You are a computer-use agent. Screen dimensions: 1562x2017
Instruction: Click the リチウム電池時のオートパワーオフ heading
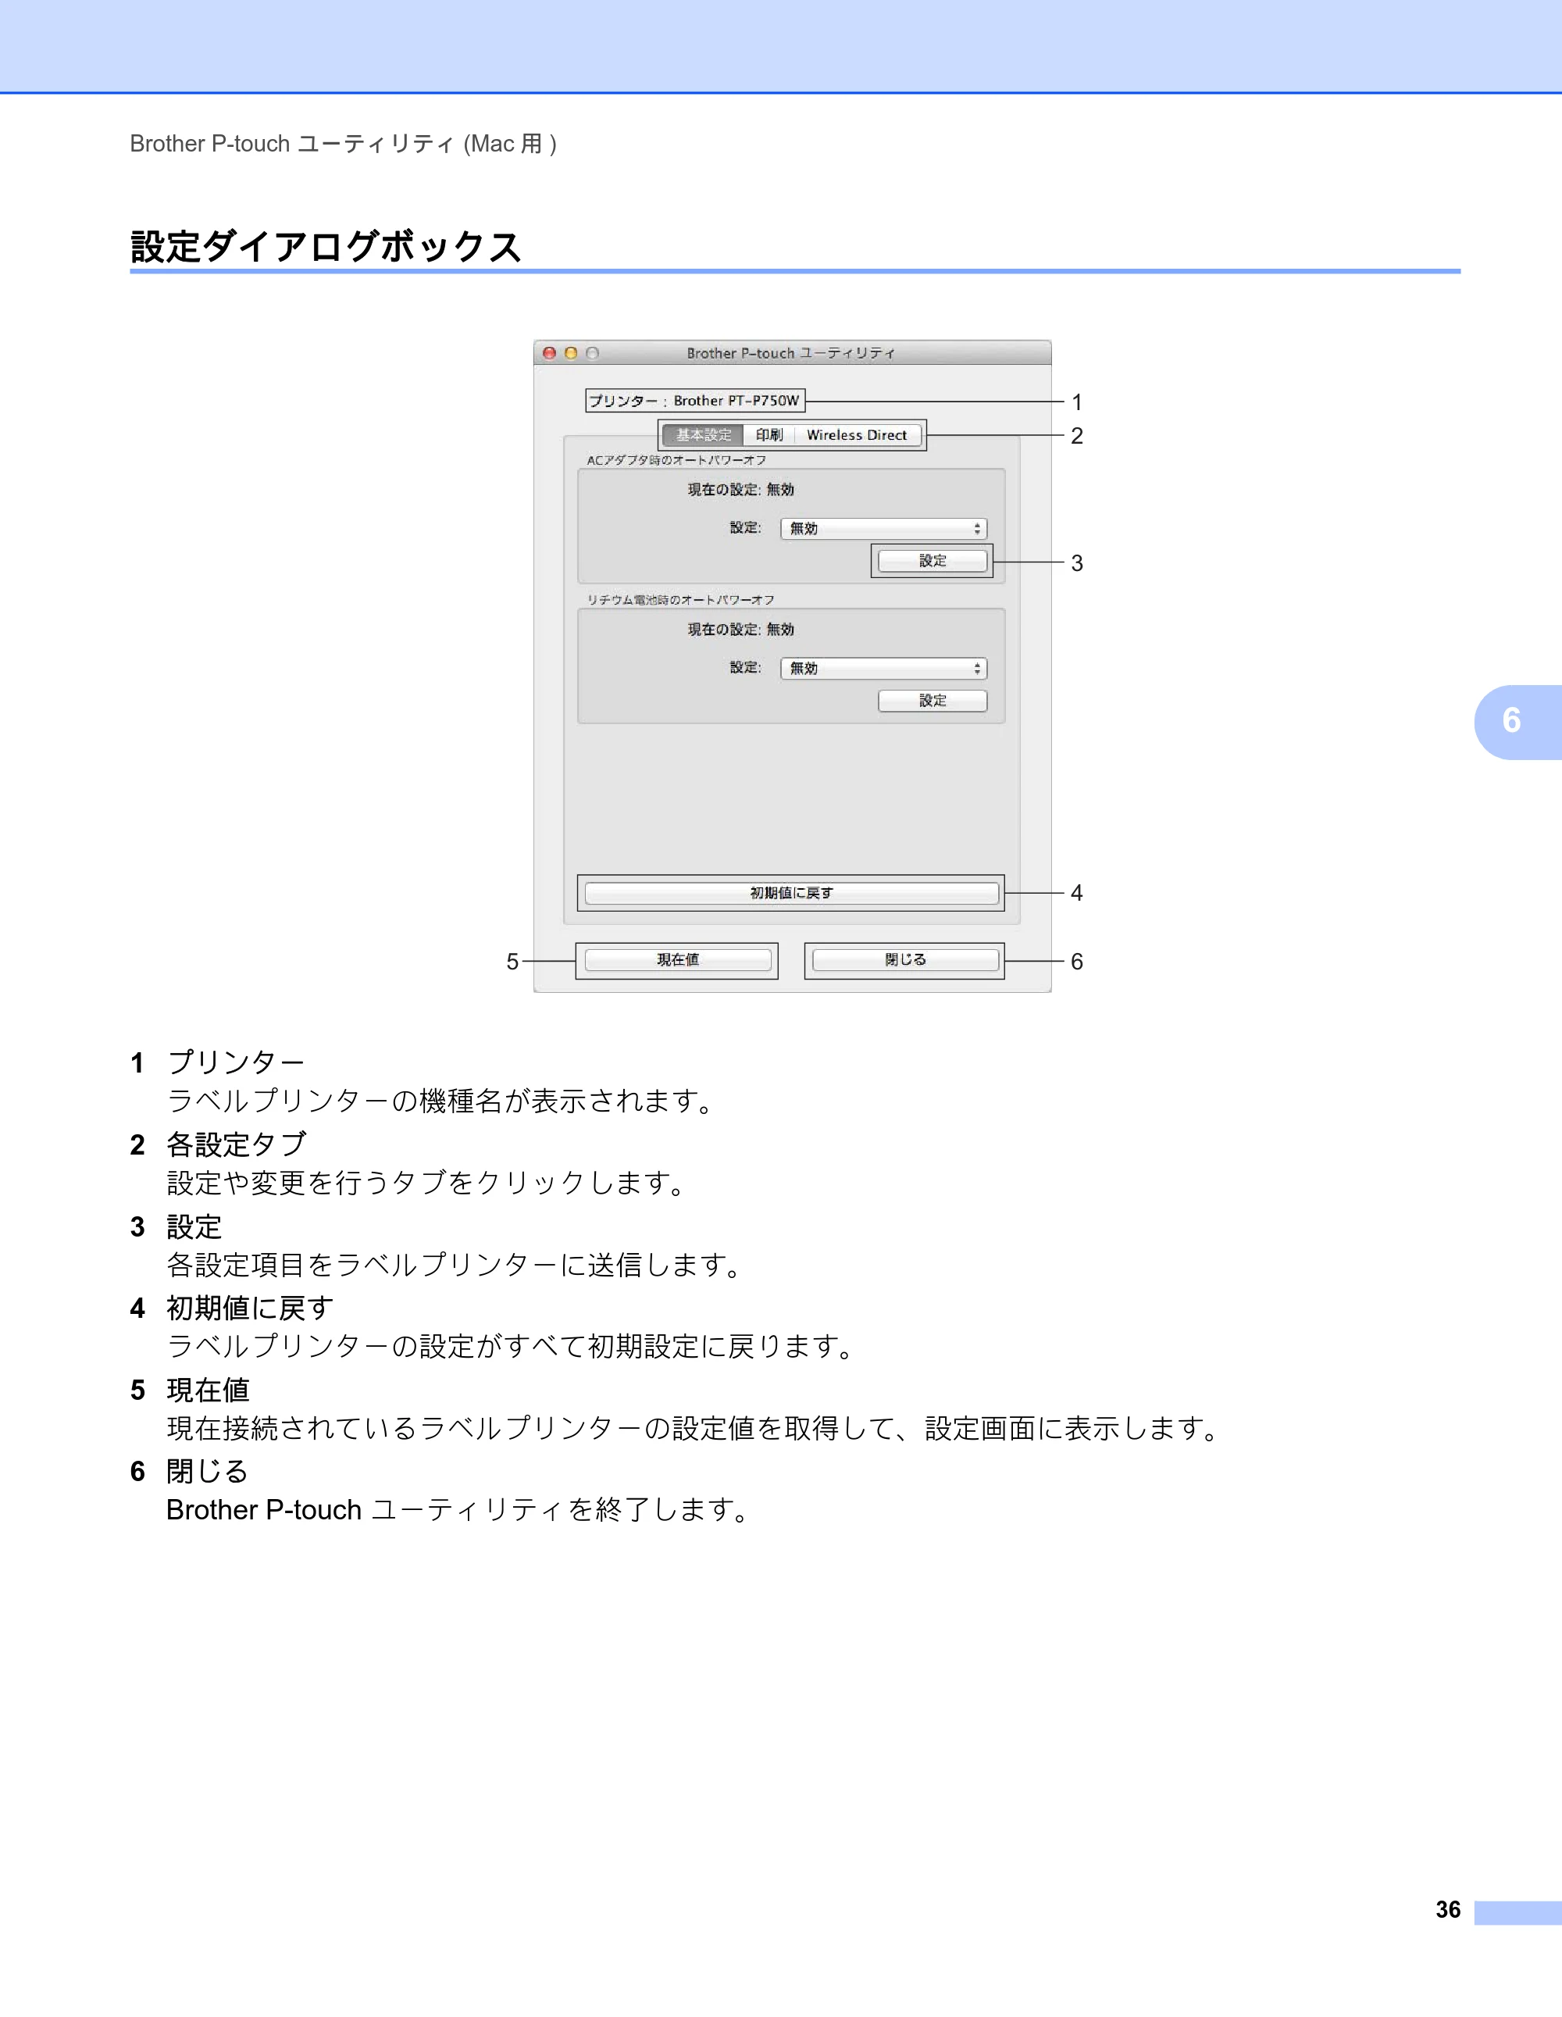(x=680, y=599)
